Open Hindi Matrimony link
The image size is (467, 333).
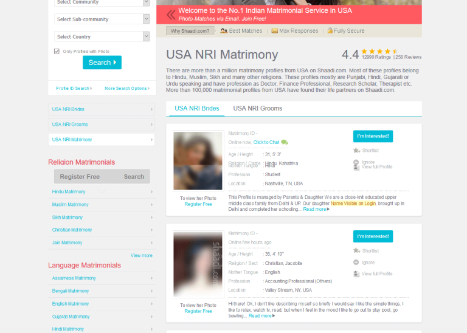click(68, 329)
